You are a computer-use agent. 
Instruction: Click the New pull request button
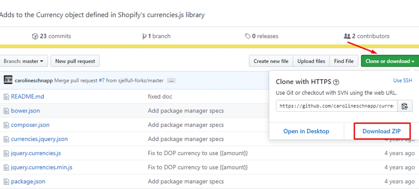75,61
